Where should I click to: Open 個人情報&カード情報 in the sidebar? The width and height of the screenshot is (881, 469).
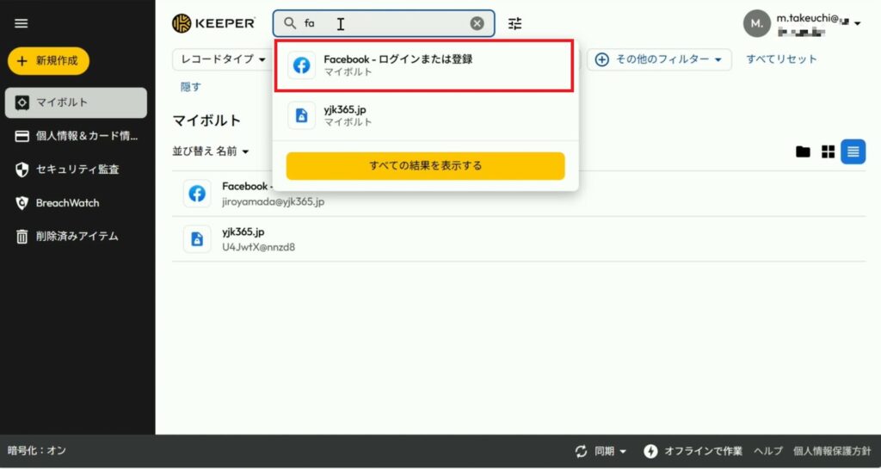tap(76, 136)
